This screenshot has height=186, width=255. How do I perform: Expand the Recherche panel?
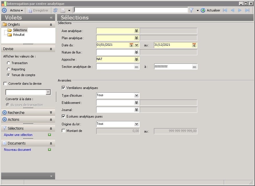(x=51, y=113)
